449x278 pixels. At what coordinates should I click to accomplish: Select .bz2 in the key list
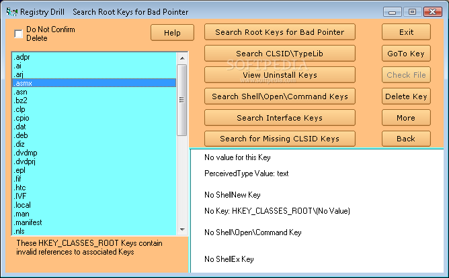click(x=94, y=100)
